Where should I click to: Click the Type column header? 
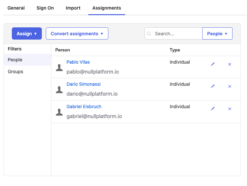[x=175, y=50]
